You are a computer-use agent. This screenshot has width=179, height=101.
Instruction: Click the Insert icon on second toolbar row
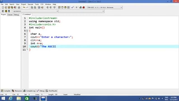[x=3, y=11]
